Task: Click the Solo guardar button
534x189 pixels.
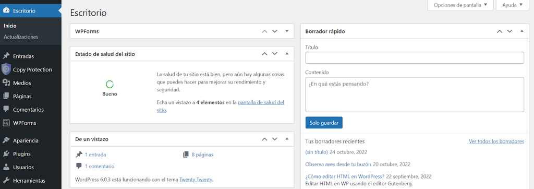Action: coord(324,123)
